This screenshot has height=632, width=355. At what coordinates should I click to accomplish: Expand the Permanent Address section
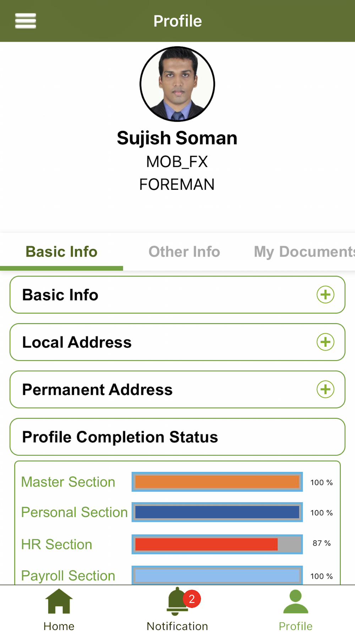(x=160, y=389)
